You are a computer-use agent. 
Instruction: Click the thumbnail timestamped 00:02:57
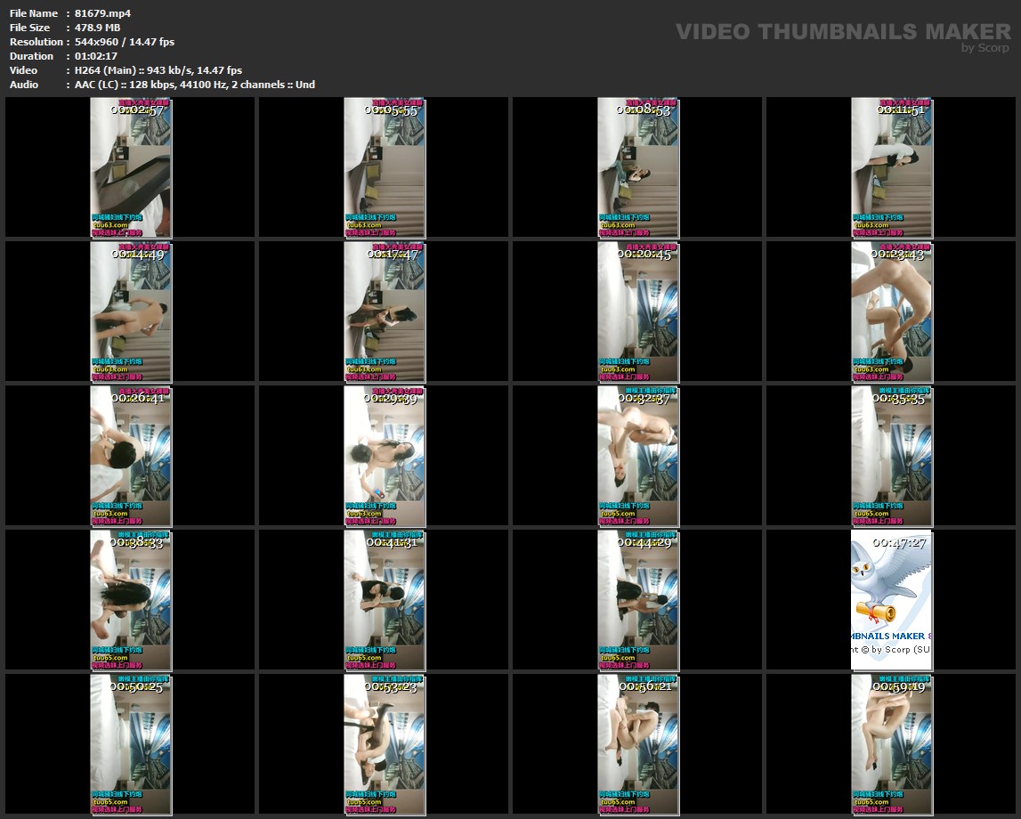pos(130,167)
